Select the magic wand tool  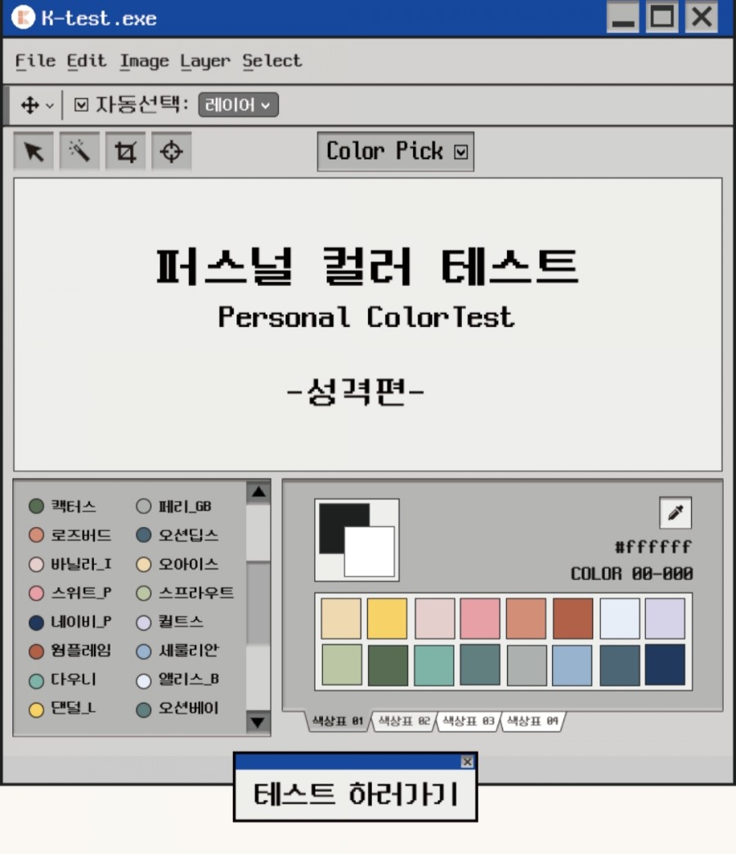pos(79,150)
